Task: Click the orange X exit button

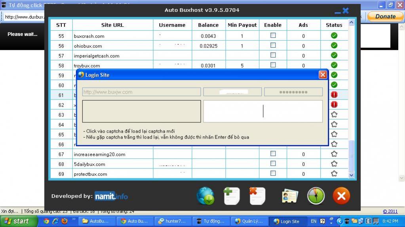Action: 341,196
